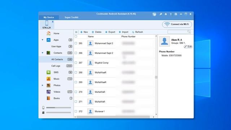The height and width of the screenshot is (130, 231).
Task: Open the shopping cart icon in title bar
Action: 154,14
